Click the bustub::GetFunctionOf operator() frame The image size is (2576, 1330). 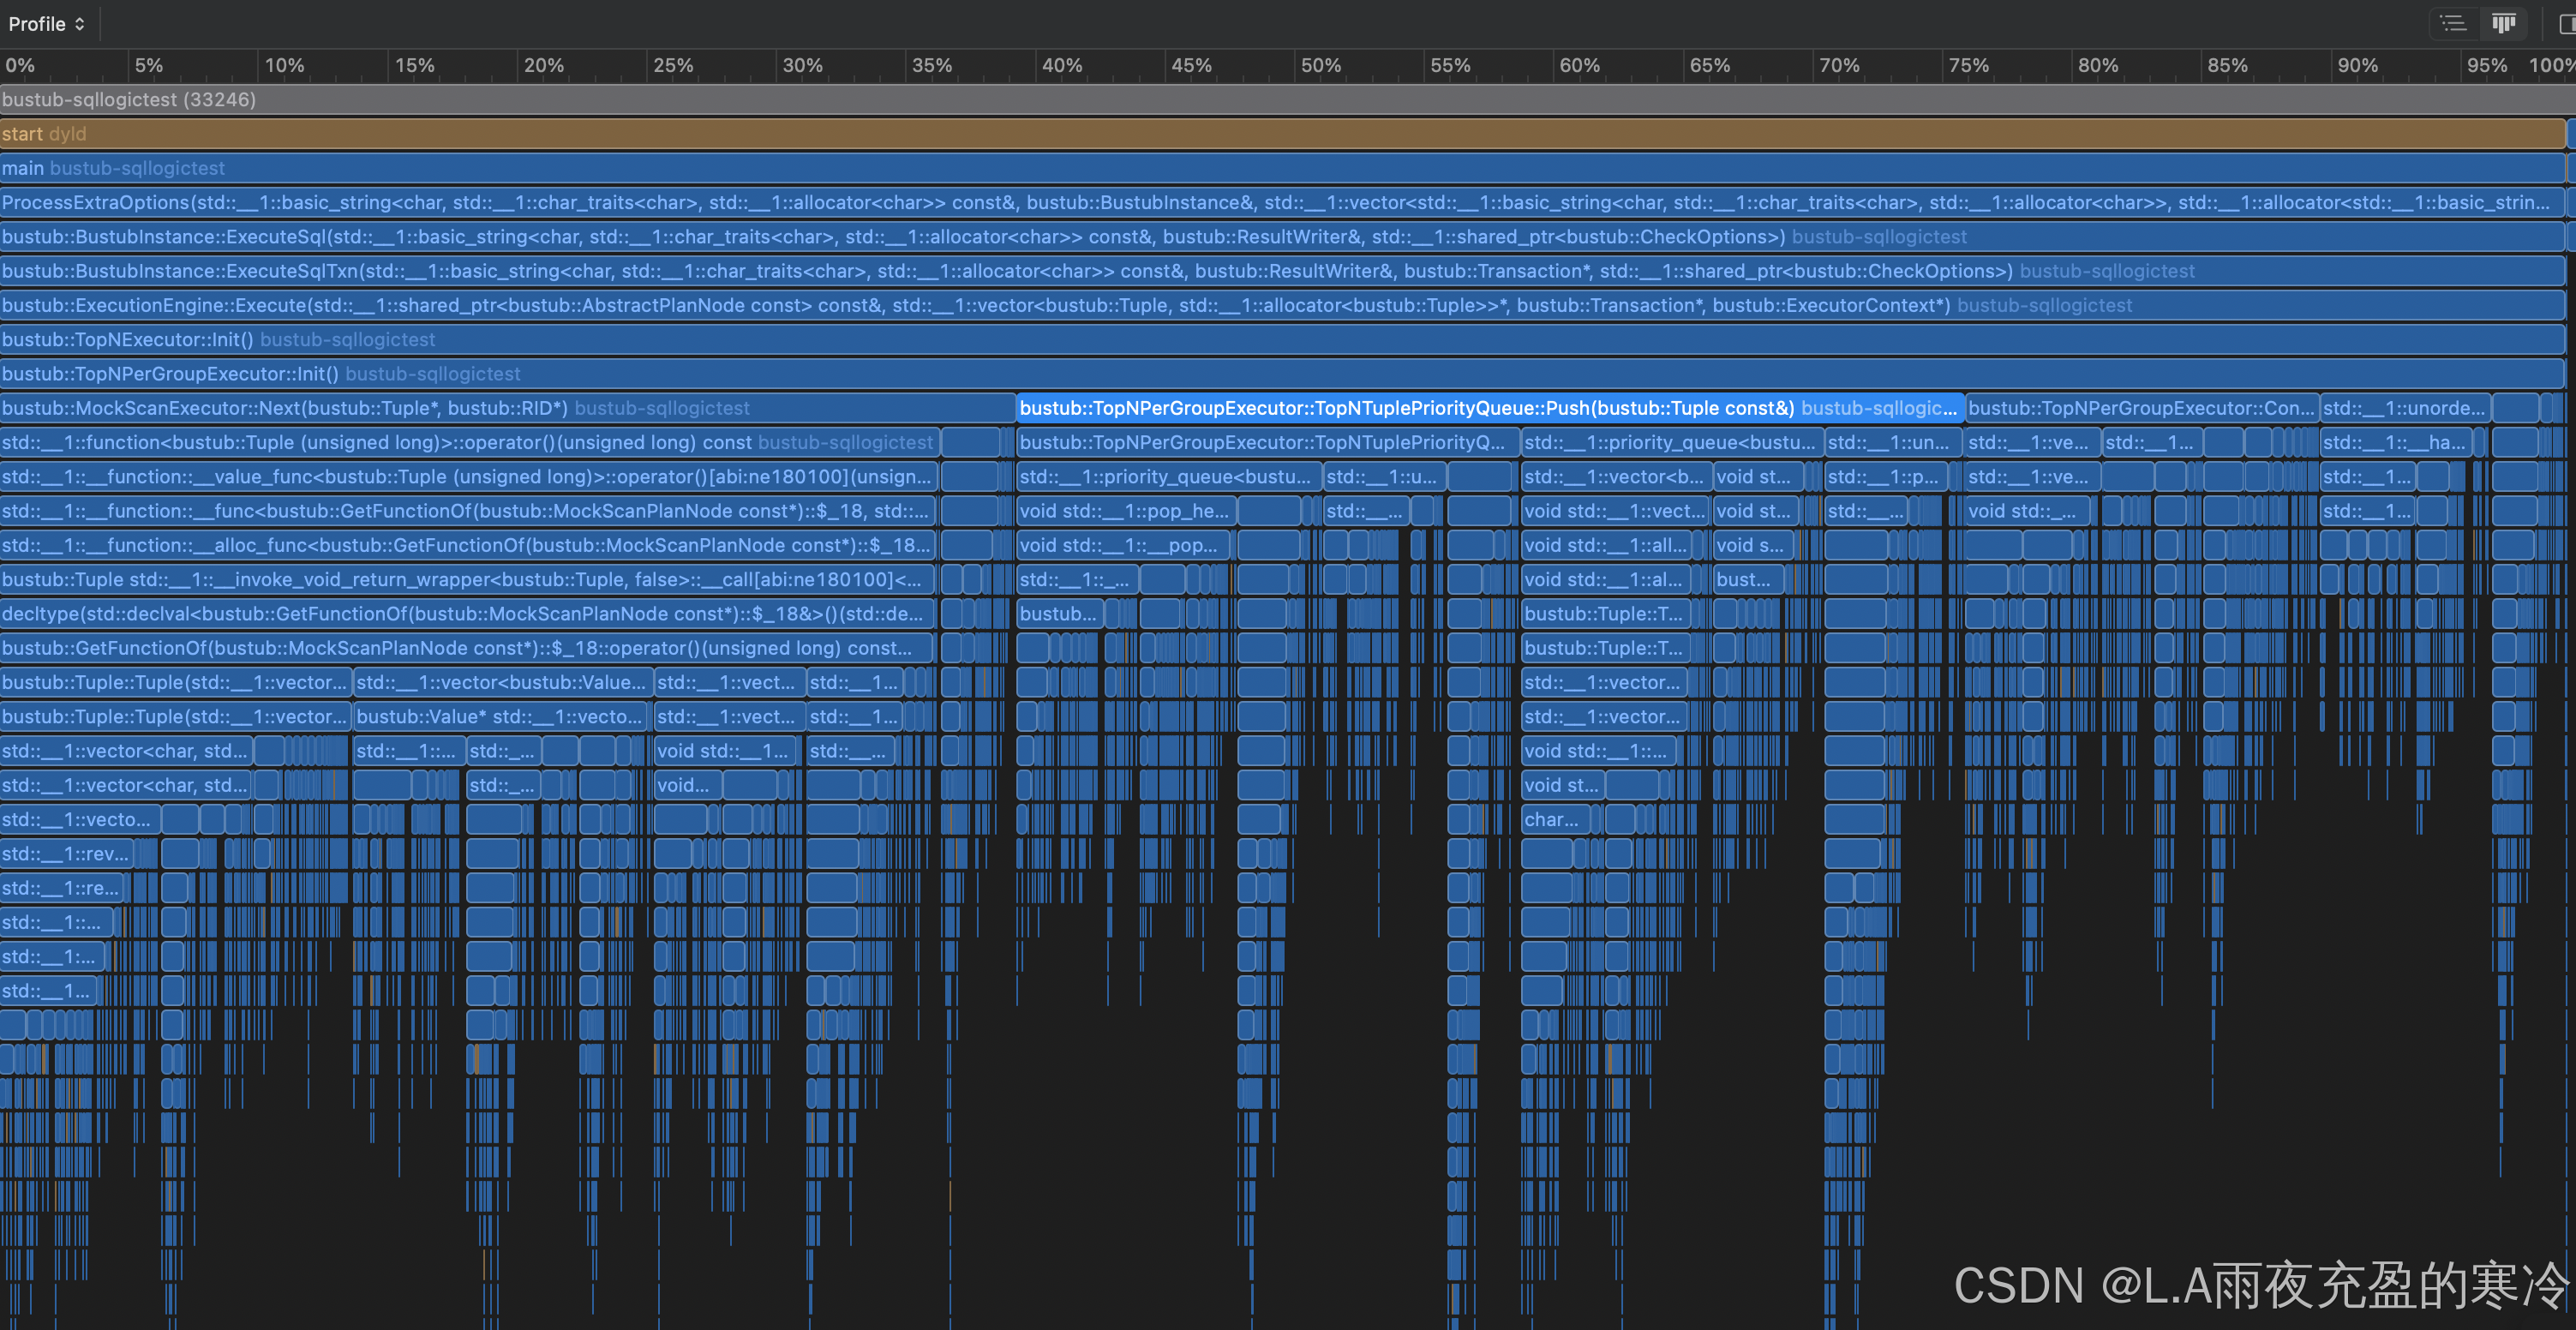pos(456,648)
